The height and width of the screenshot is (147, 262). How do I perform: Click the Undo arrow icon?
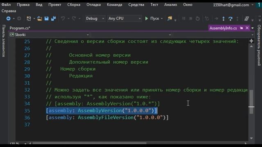(x=63, y=18)
